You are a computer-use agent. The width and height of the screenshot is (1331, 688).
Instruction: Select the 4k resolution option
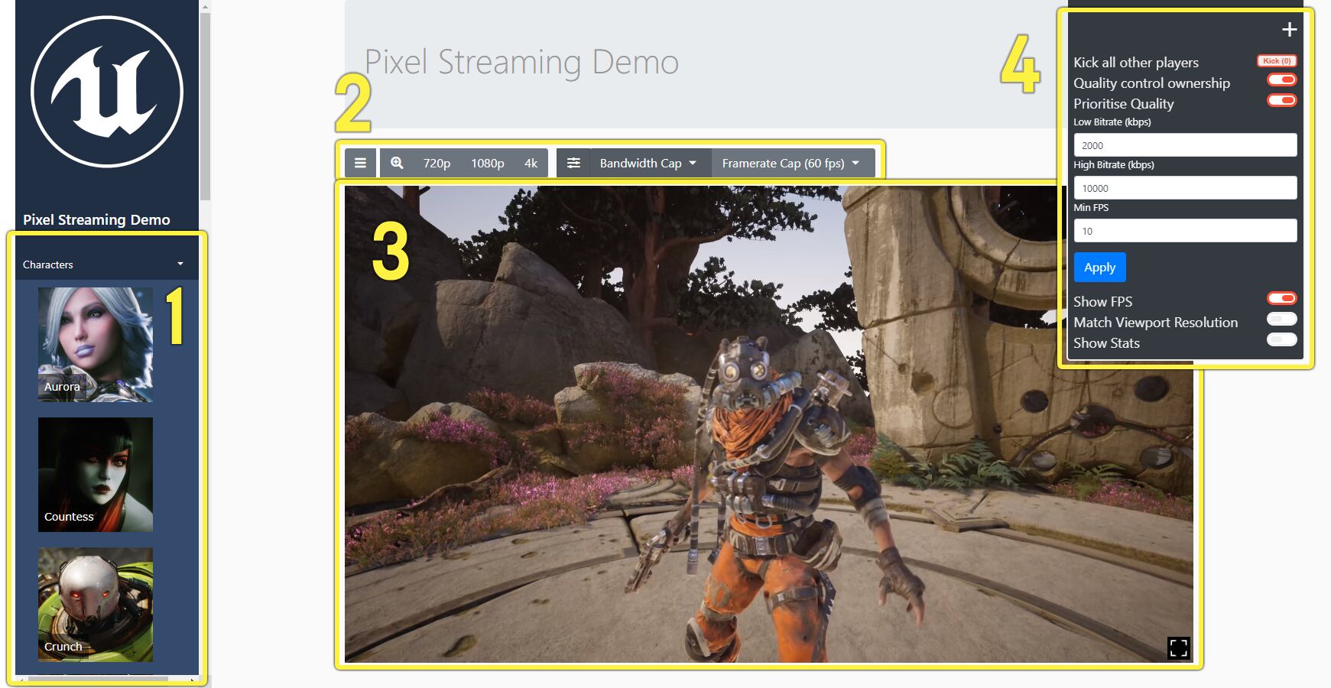pyautogui.click(x=531, y=162)
